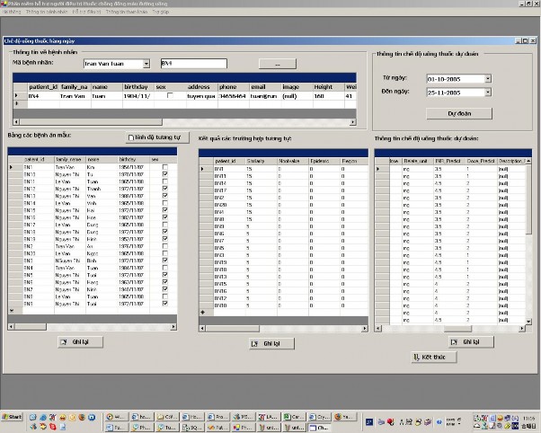Click the save icon on the left Ghi lại button

tap(64, 342)
